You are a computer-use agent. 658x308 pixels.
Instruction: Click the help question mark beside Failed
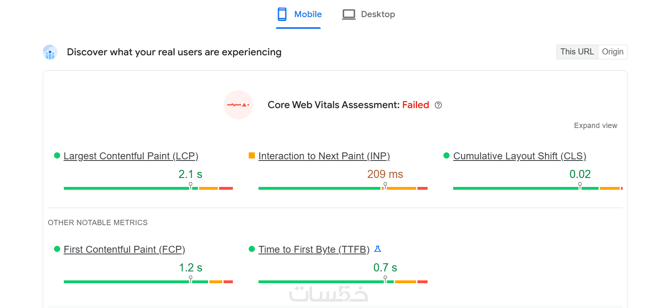pyautogui.click(x=438, y=105)
